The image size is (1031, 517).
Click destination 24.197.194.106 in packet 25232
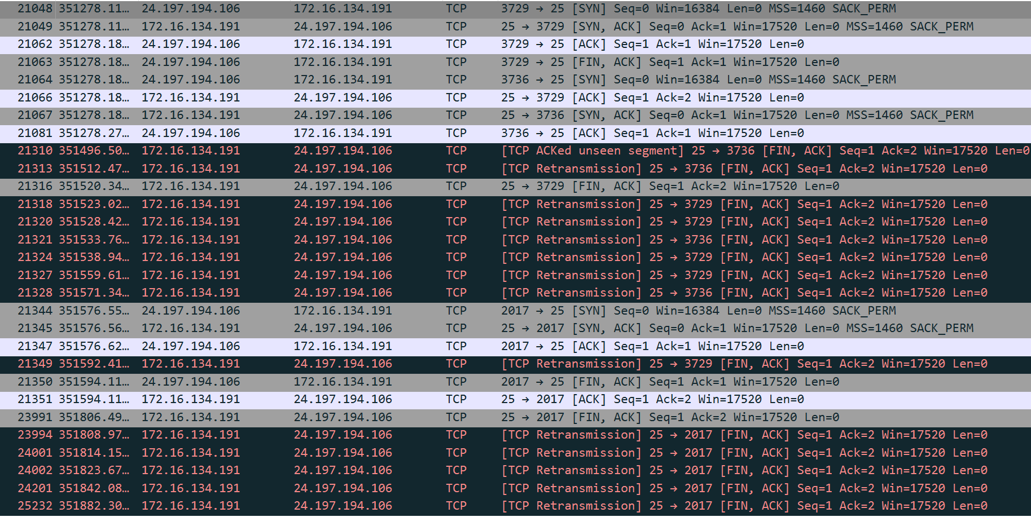click(x=343, y=506)
